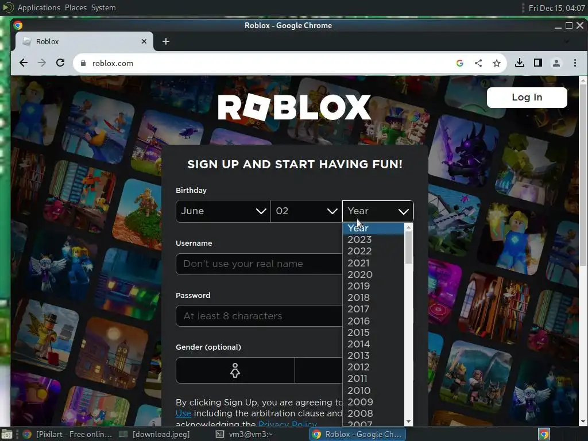
Task: Switch to download.jpeg taskbar window
Action: pyautogui.click(x=154, y=434)
